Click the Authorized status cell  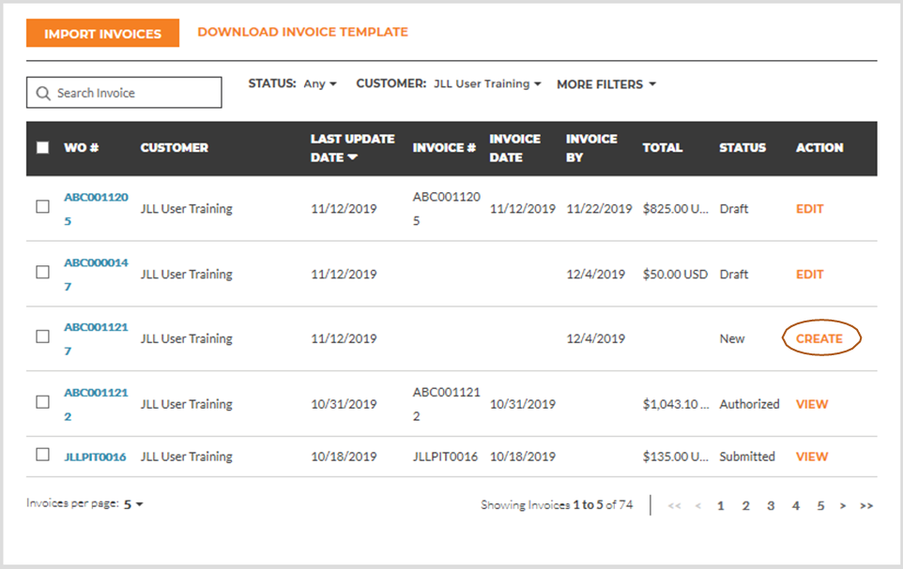click(749, 404)
